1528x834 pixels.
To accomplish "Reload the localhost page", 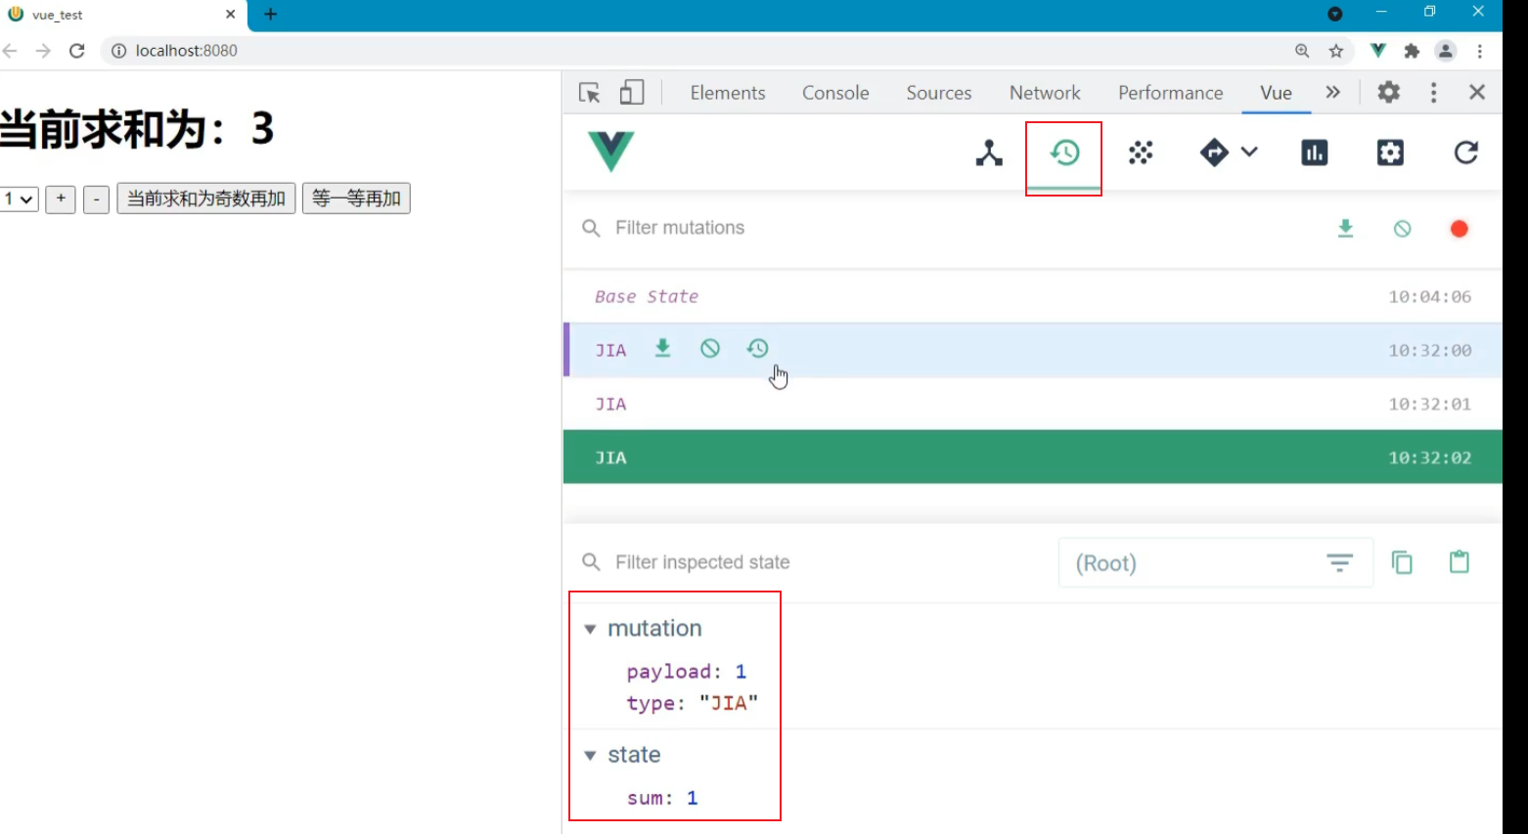I will pyautogui.click(x=77, y=51).
